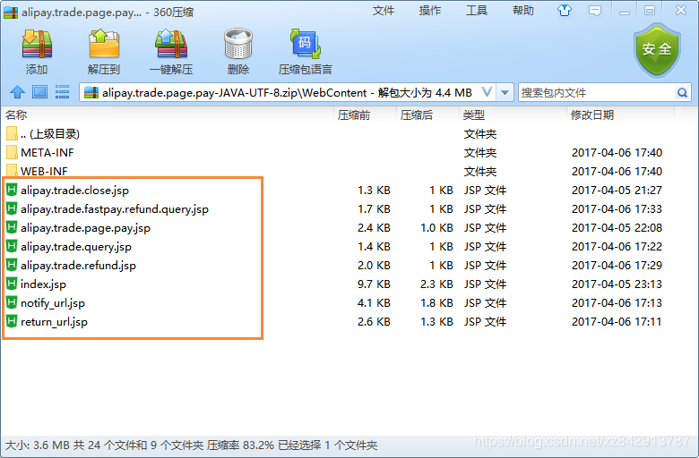This screenshot has height=458, width=699.
Task: Click the date 2017-04-05 21:27
Action: tap(617, 190)
